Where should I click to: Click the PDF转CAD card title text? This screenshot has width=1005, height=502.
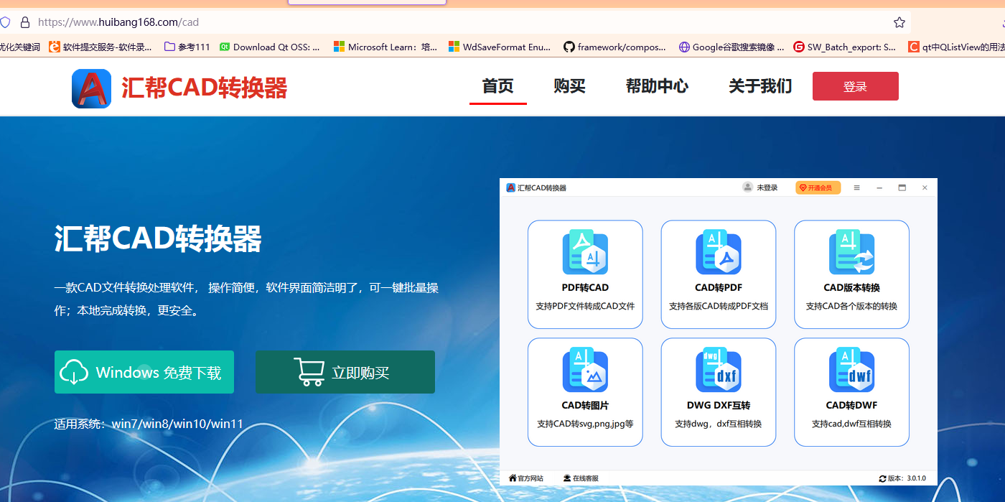tap(585, 287)
